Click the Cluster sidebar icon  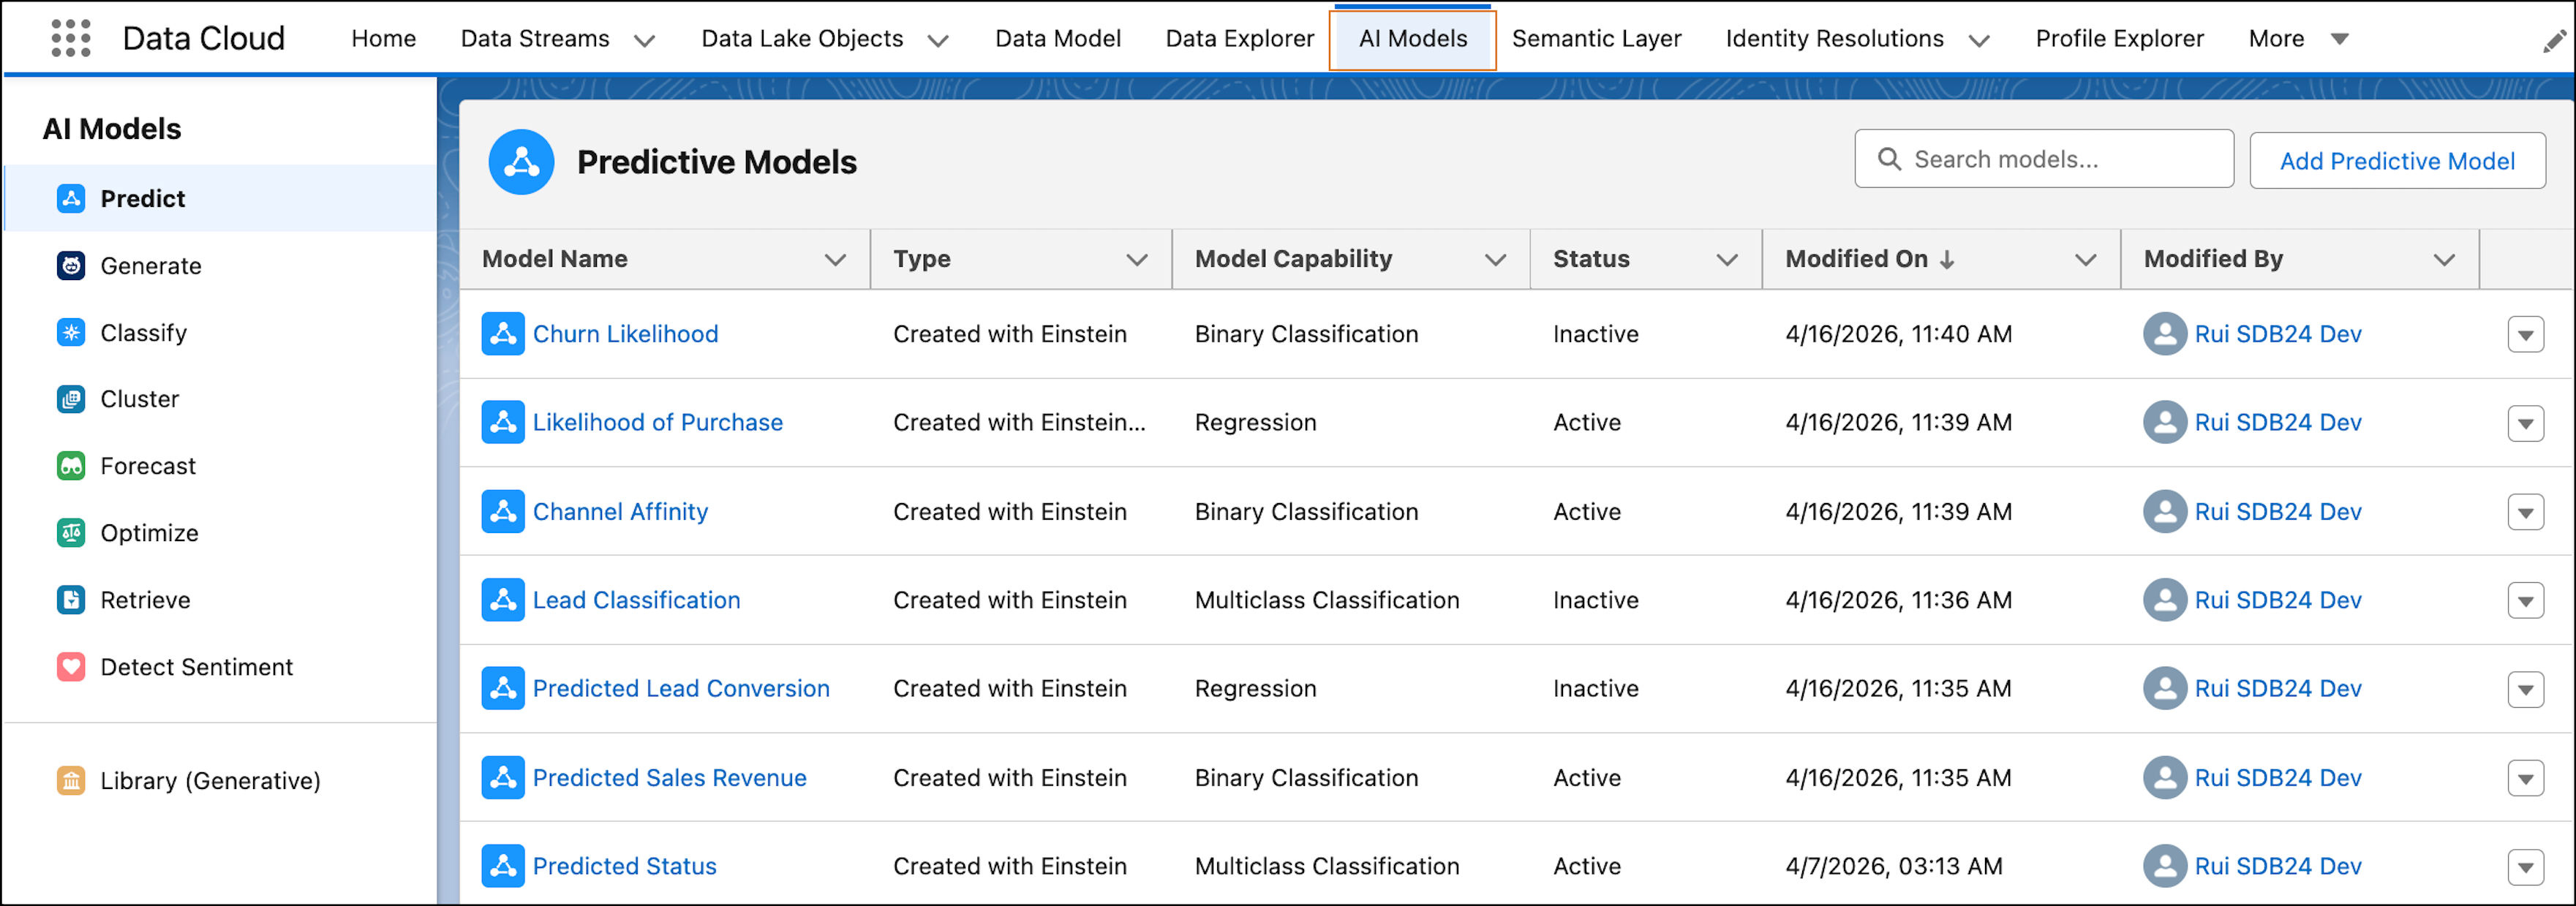pos(71,399)
